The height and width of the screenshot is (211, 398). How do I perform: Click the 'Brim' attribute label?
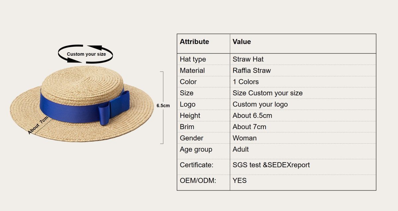(187, 127)
